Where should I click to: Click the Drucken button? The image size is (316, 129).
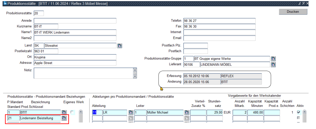[x=293, y=12]
